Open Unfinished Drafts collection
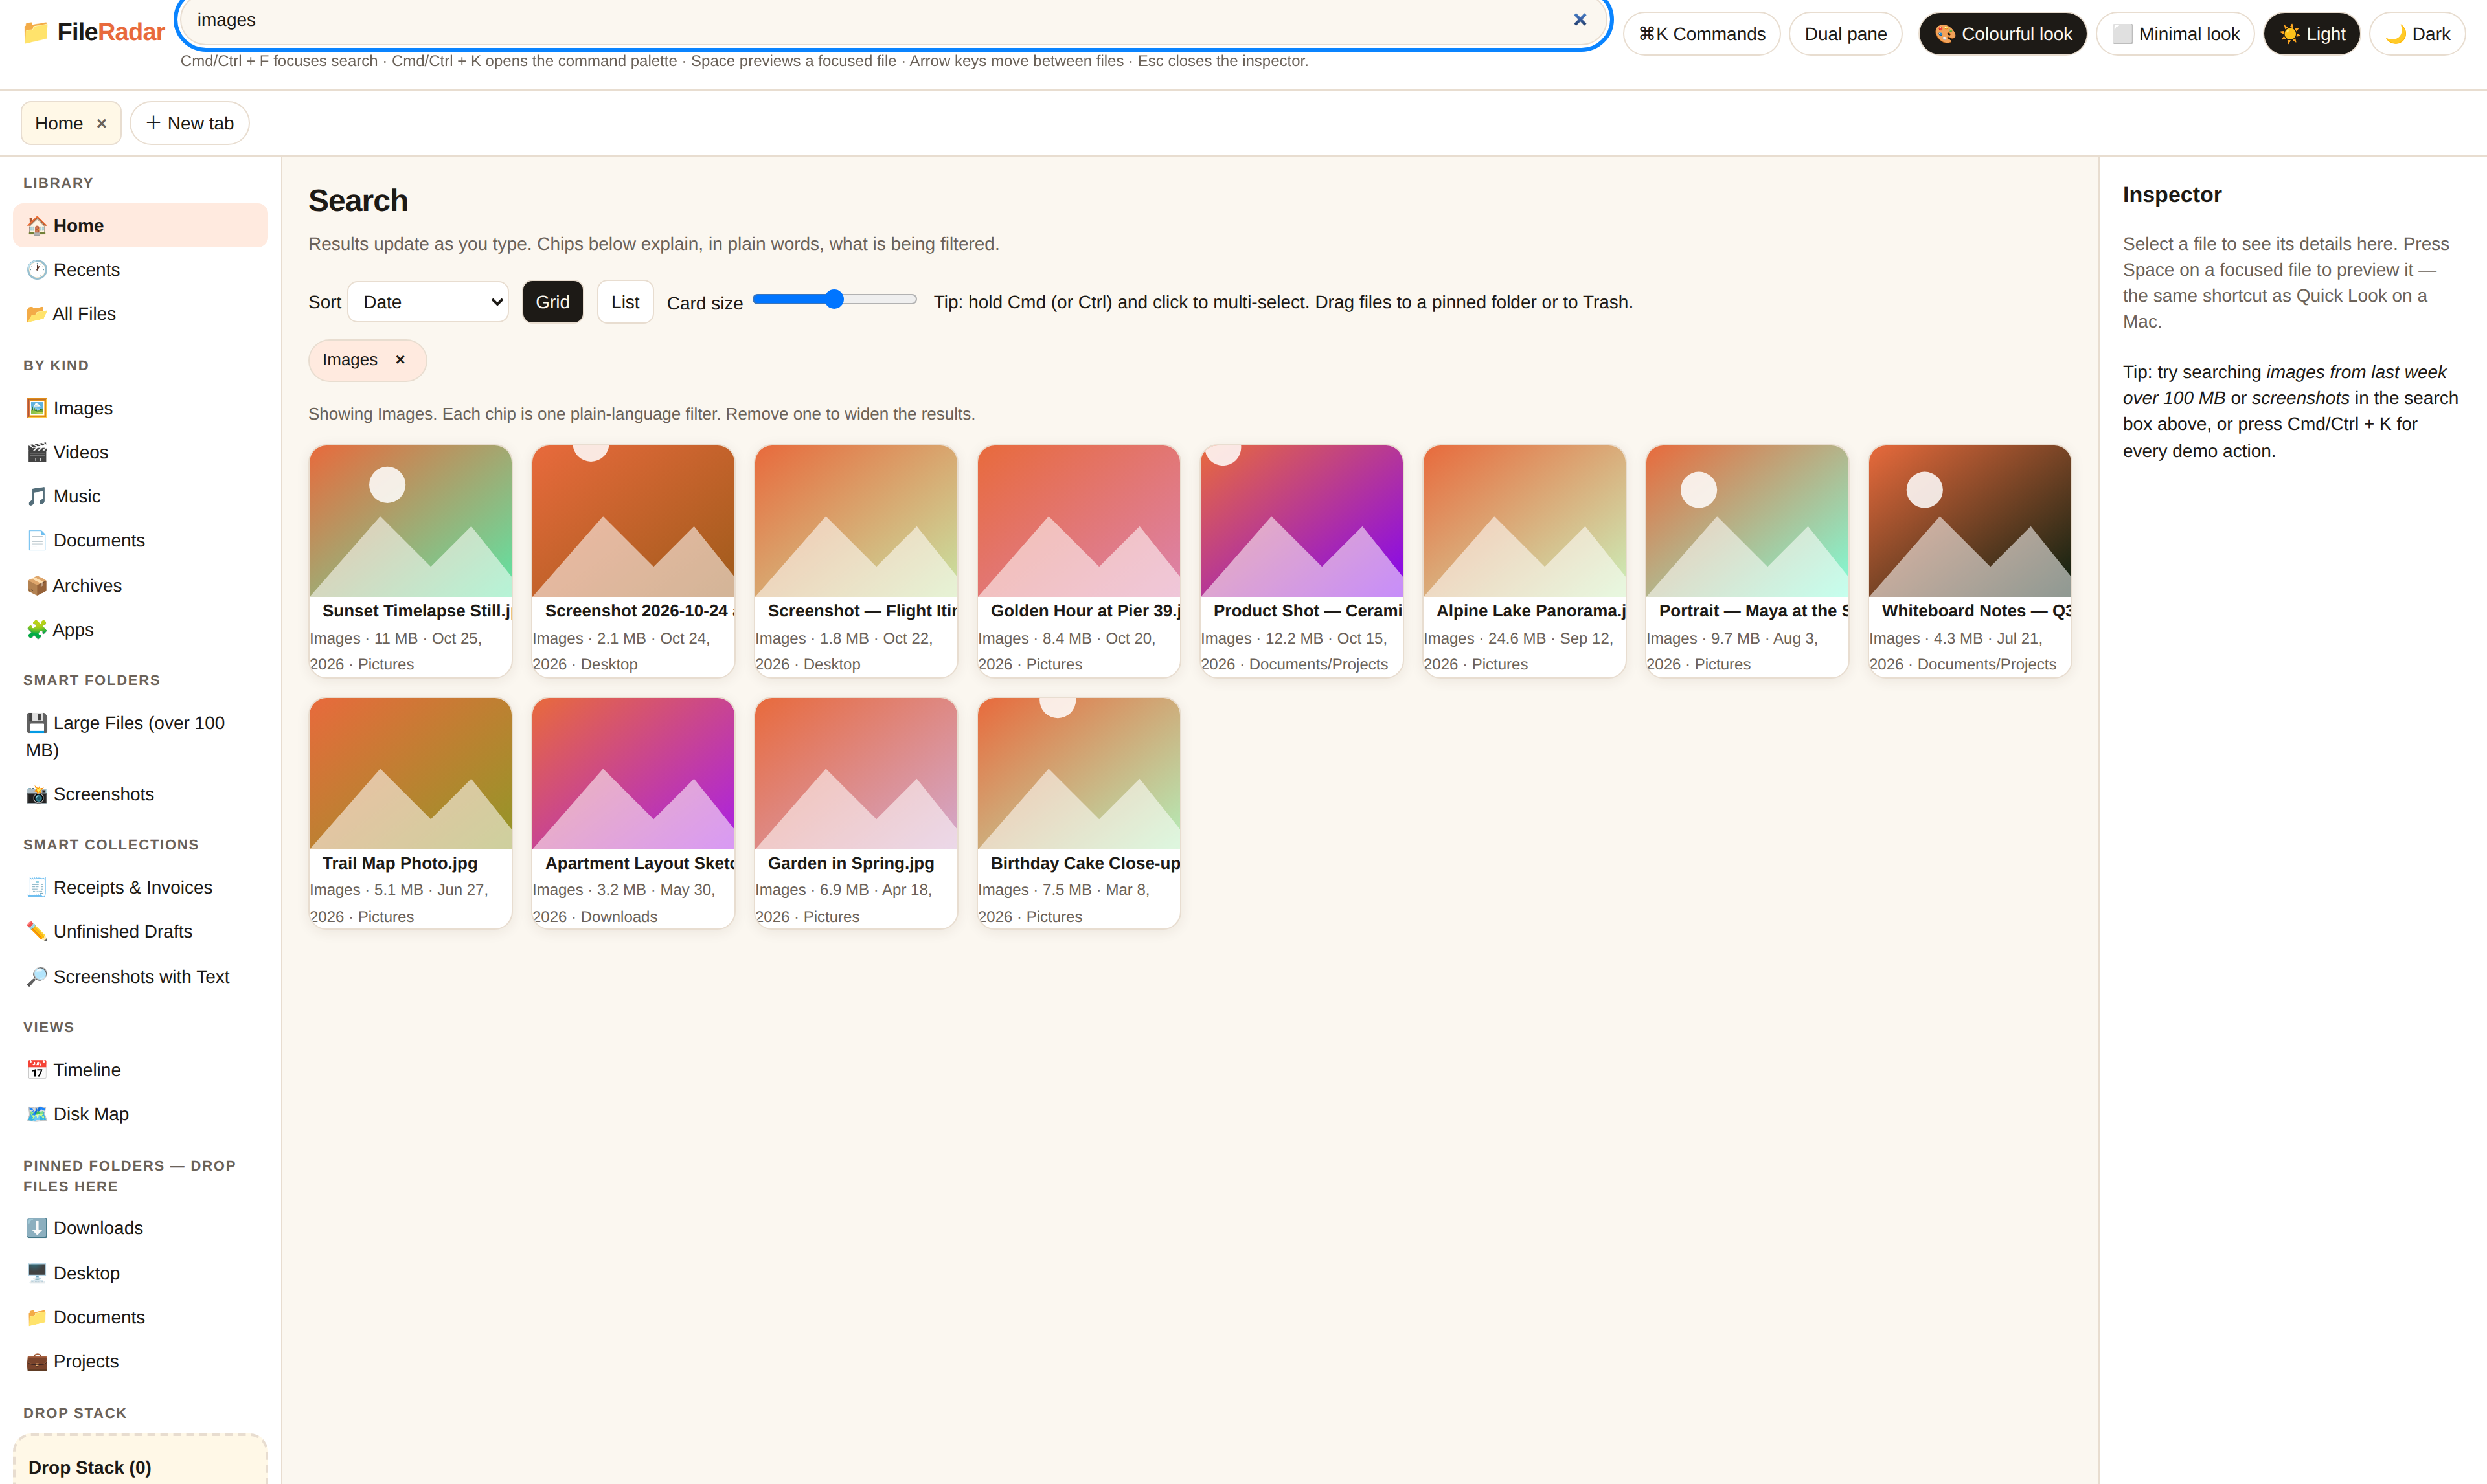Image resolution: width=2487 pixels, height=1484 pixels. [140, 931]
